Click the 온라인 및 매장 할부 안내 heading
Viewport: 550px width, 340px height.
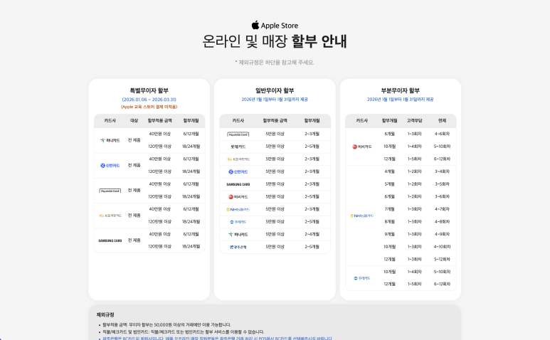275,41
